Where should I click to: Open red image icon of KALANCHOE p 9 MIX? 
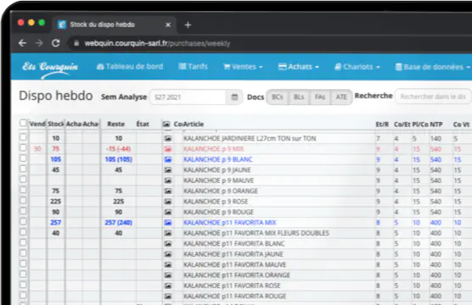pos(168,149)
